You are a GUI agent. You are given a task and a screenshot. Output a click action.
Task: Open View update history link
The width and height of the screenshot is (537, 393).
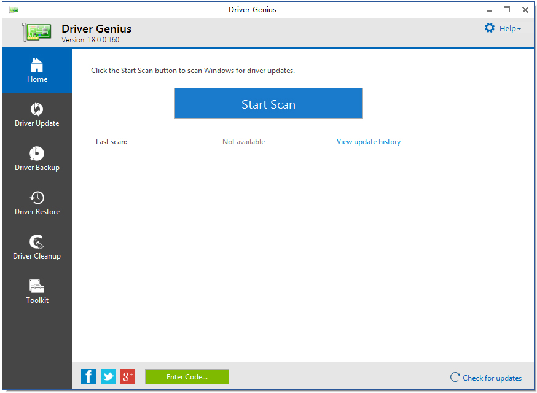point(368,141)
